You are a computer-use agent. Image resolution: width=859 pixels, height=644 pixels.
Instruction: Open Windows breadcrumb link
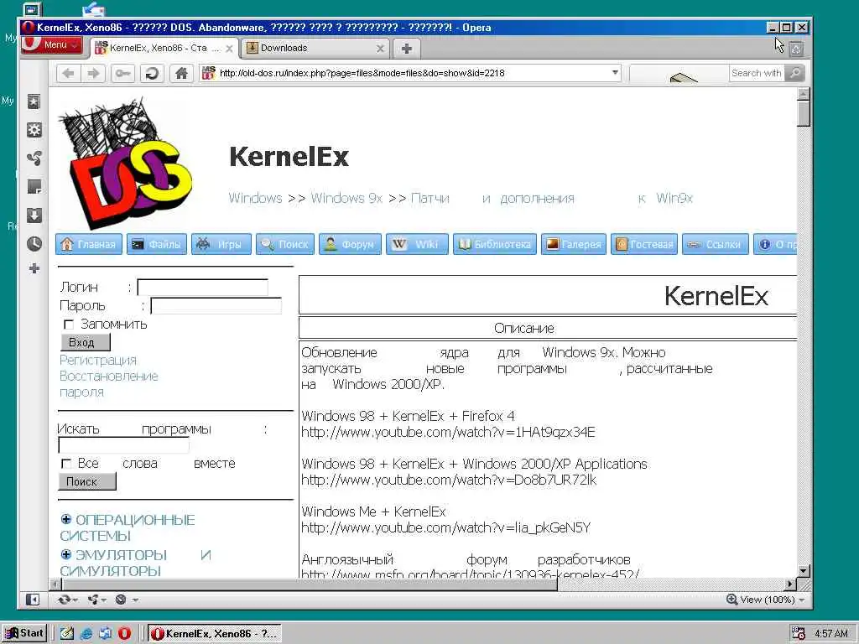255,198
